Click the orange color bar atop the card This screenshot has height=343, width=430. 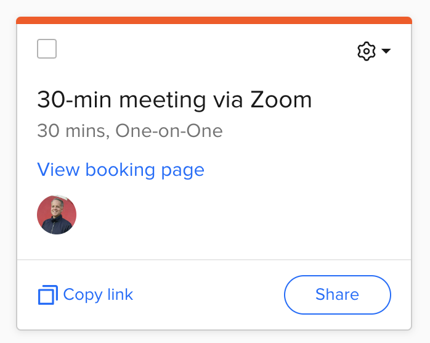click(214, 20)
